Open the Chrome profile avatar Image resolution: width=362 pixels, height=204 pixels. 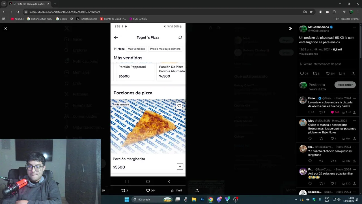click(351, 12)
